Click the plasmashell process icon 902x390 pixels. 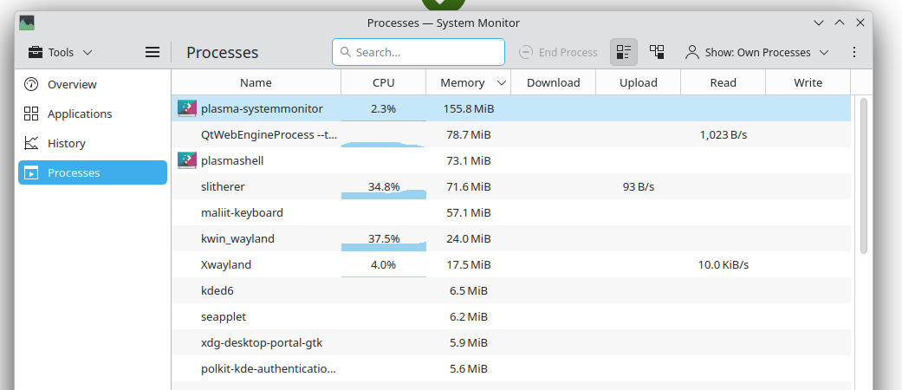tap(187, 160)
